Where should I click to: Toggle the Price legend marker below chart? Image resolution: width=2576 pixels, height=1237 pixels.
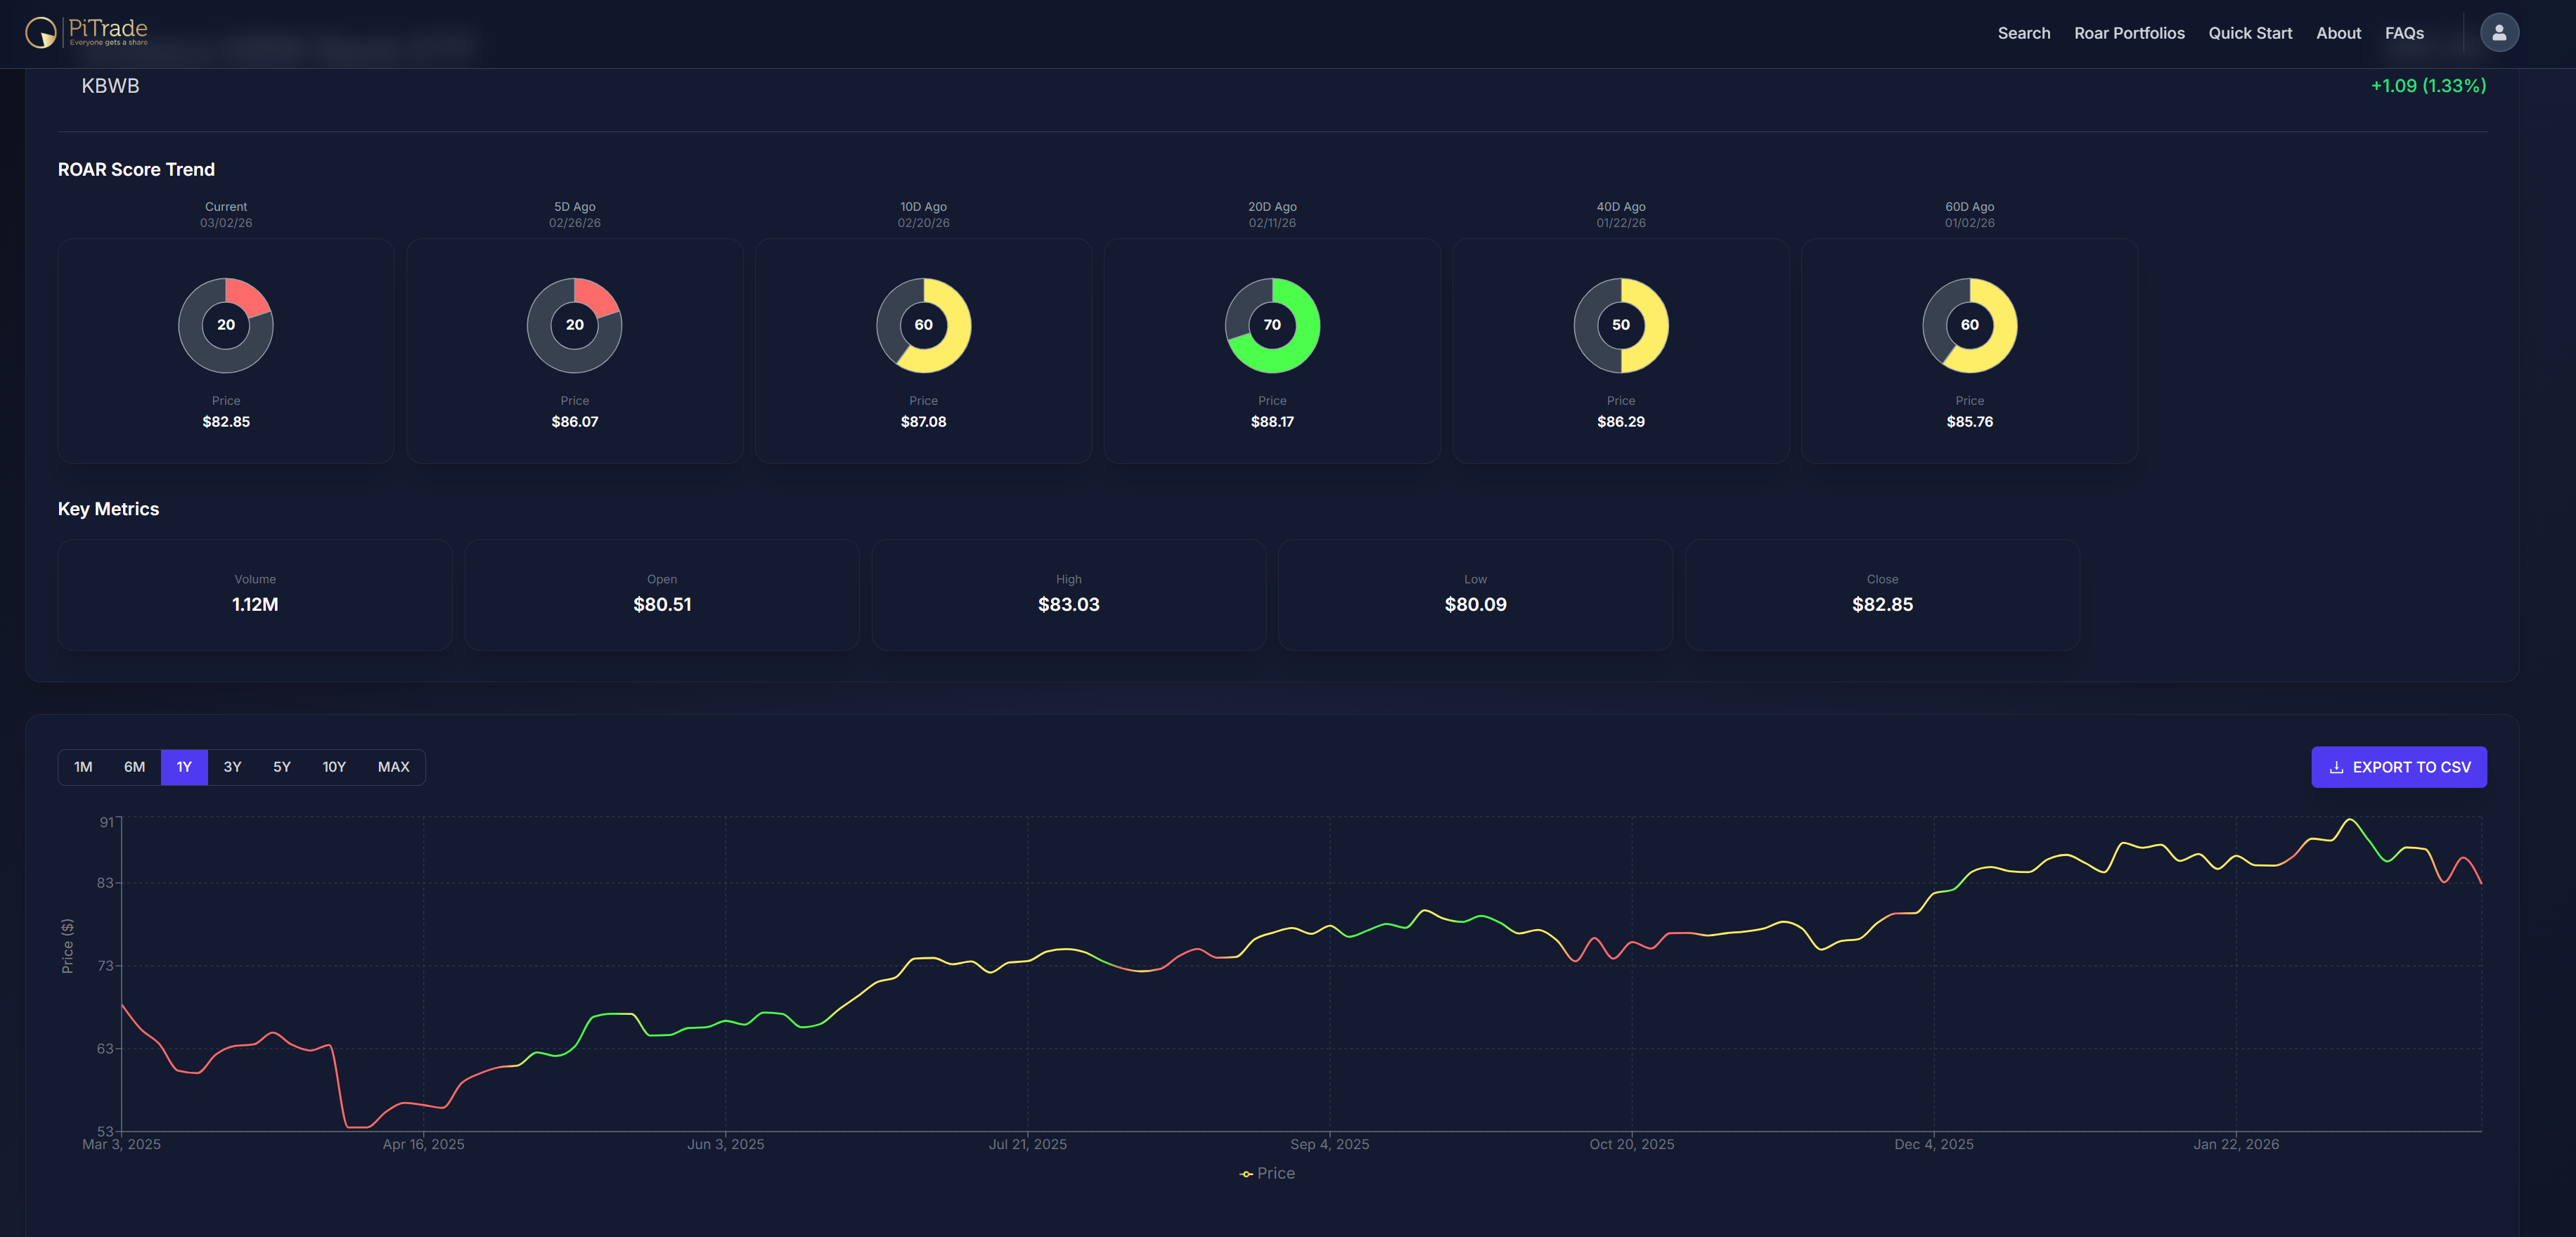click(x=1246, y=1174)
